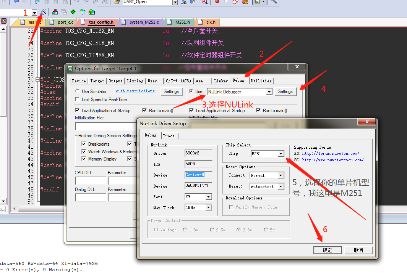Open the Connect Normal dropdown
The image size is (407, 273).
coord(281,175)
